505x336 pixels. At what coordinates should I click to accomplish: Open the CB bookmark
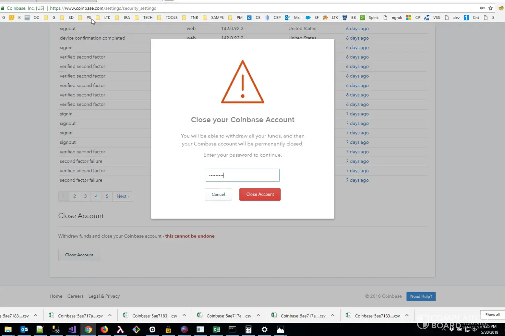pyautogui.click(x=254, y=17)
